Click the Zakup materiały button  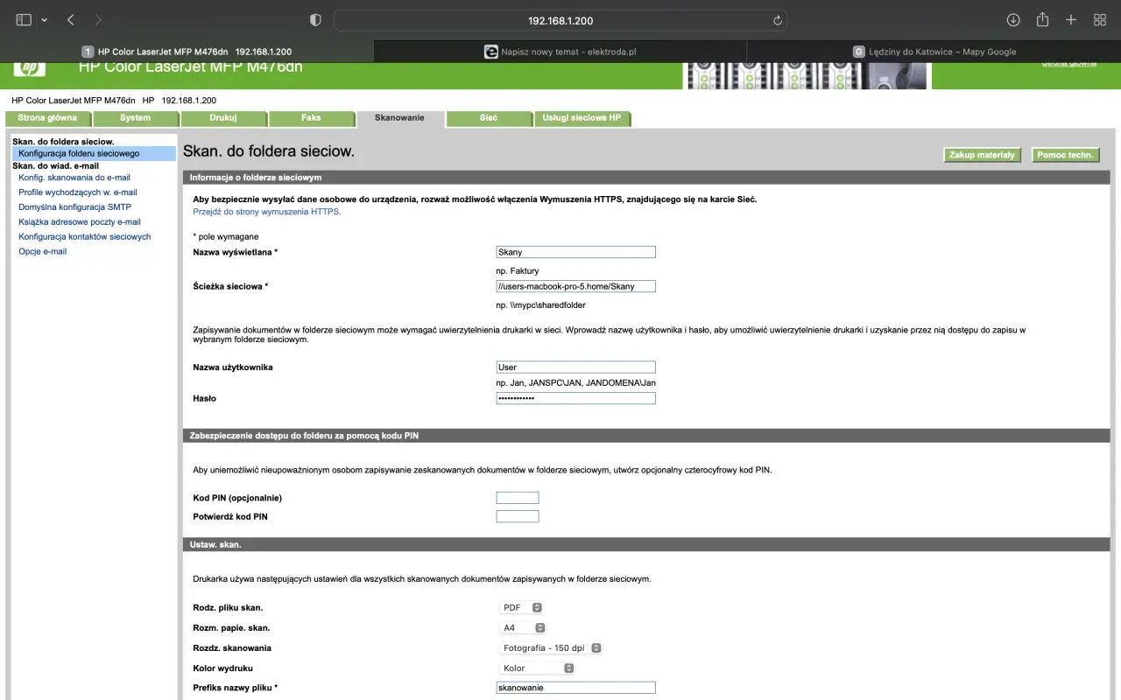(983, 155)
